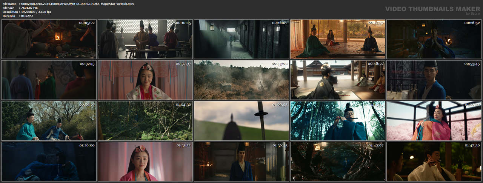Select the thumbnail stamped 00:59:07
Screen dimensions: 483x183
coord(49,121)
